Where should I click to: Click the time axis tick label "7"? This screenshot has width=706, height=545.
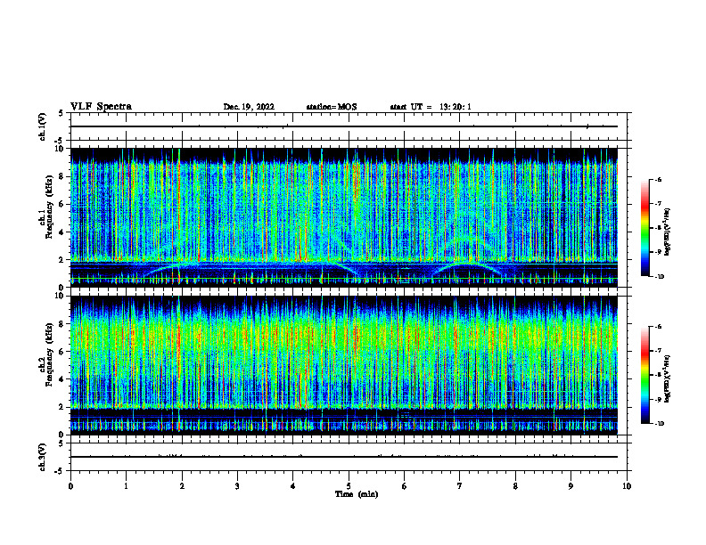[460, 486]
